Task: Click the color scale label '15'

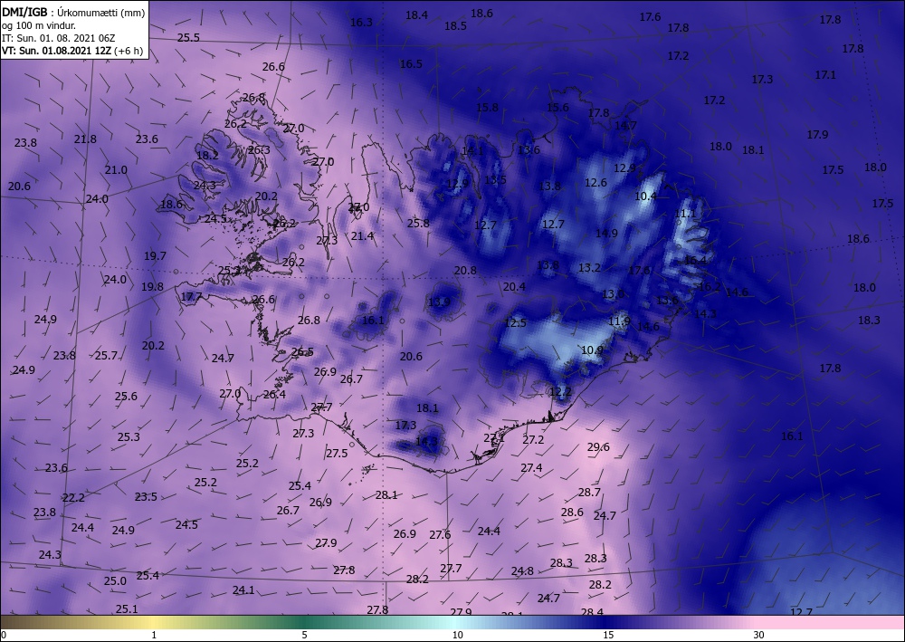Action: (x=608, y=635)
